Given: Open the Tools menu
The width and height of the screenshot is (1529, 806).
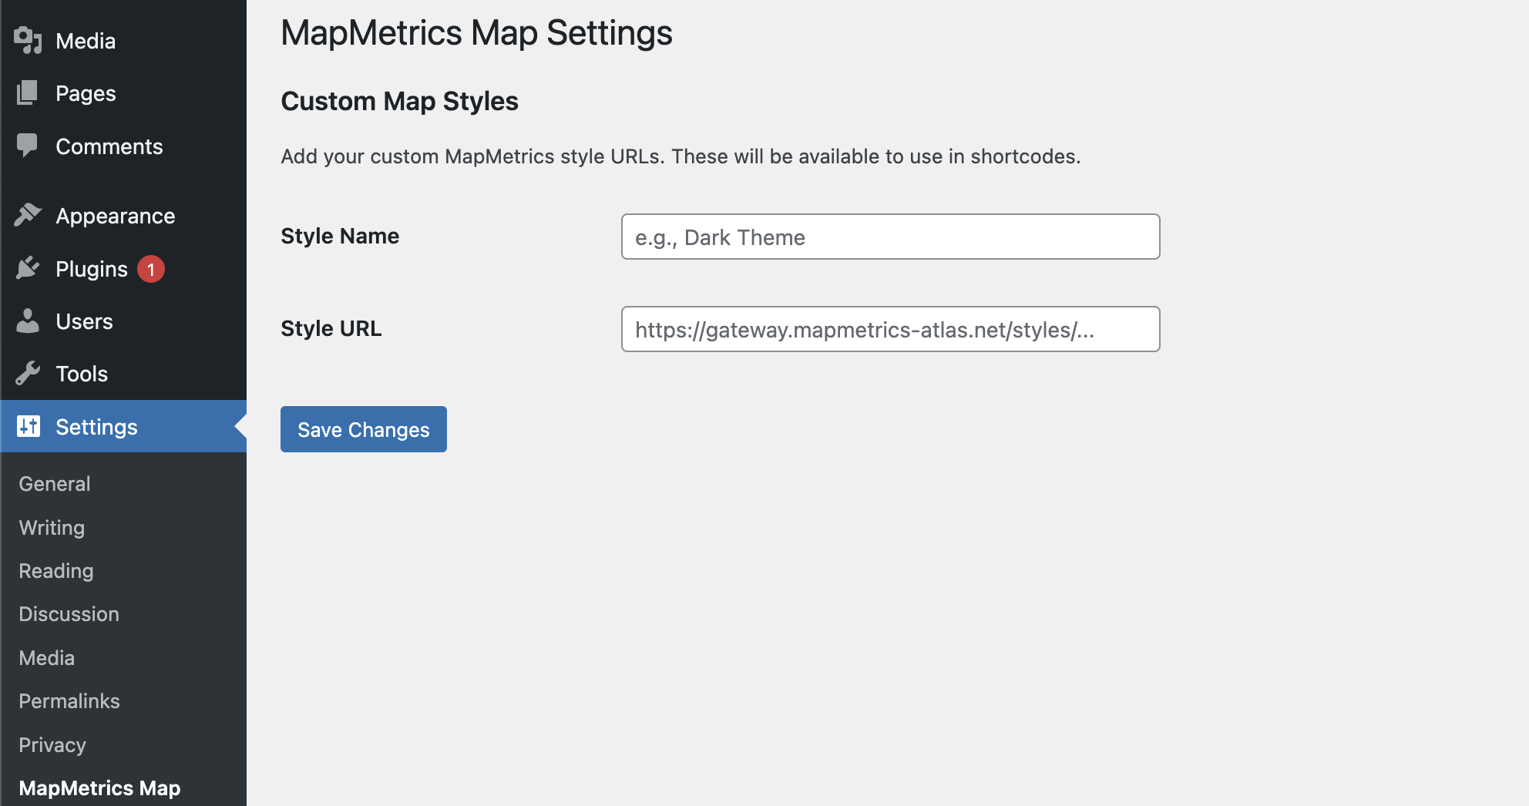Looking at the screenshot, I should (x=123, y=374).
